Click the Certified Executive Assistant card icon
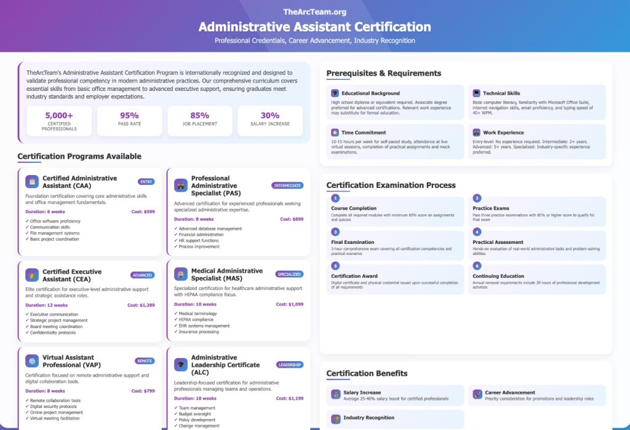This screenshot has width=630, height=430. [x=32, y=275]
